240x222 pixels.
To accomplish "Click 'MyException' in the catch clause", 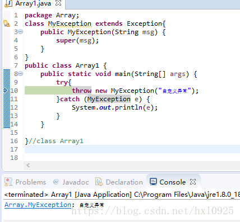I will (x=109, y=99).
